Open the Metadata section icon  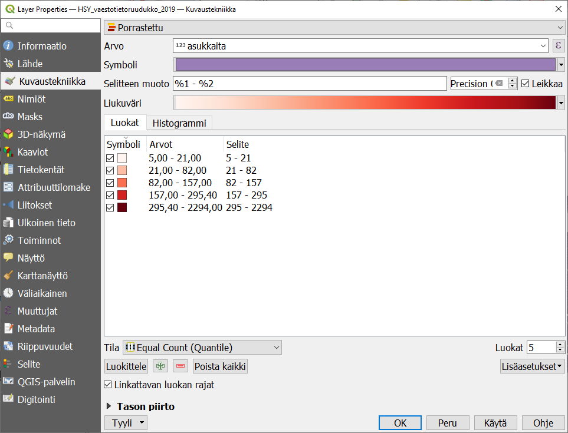(x=8, y=329)
